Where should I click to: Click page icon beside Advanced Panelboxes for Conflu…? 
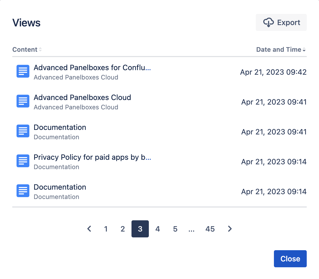[x=23, y=71]
